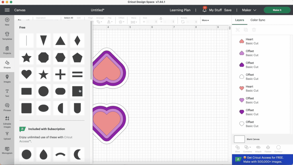This screenshot has height=165, width=293.
Task: Open the Get Cricut Access for FREE banner
Action: (x=262, y=160)
